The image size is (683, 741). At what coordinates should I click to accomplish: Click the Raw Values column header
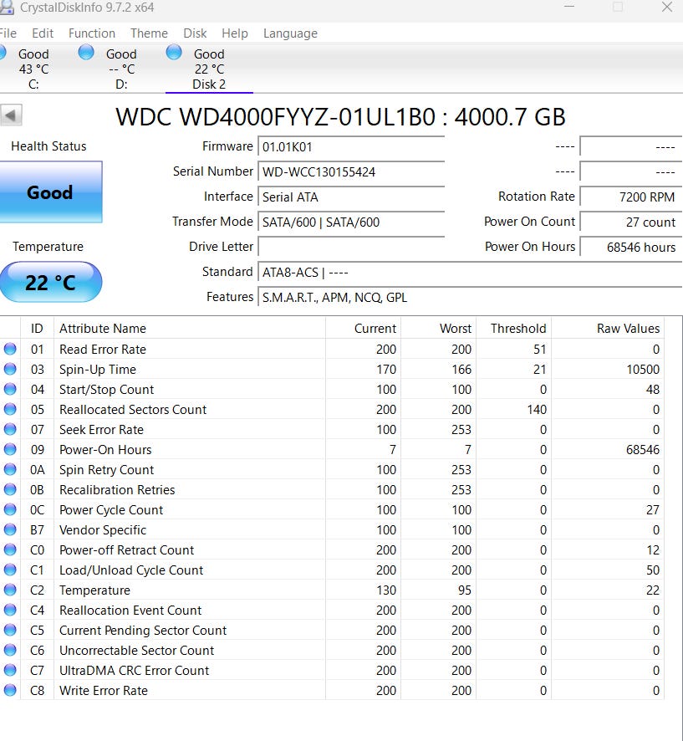coord(608,329)
